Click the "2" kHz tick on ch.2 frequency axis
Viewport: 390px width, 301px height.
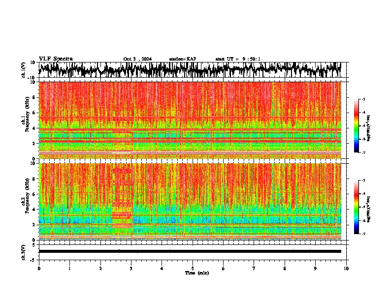tap(34, 225)
